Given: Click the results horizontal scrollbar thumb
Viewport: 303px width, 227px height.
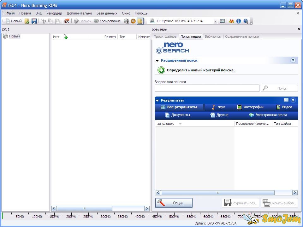Looking at the screenshot, I should (x=218, y=193).
